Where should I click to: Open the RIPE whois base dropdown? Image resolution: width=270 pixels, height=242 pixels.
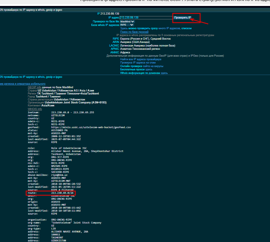127,25
